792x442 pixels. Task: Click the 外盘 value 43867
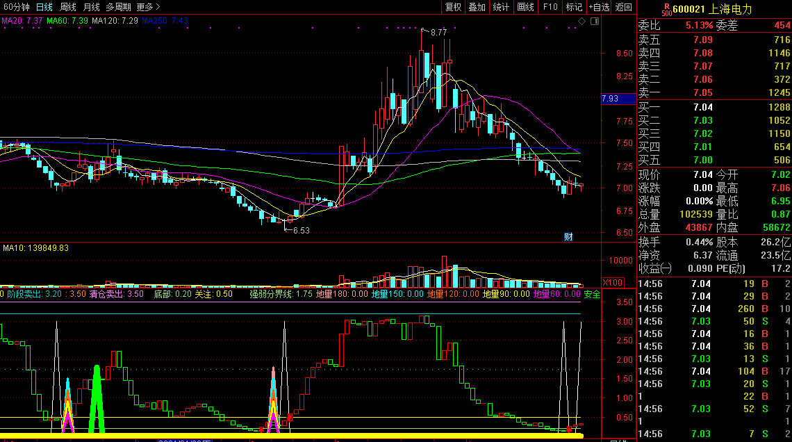[x=698, y=227]
